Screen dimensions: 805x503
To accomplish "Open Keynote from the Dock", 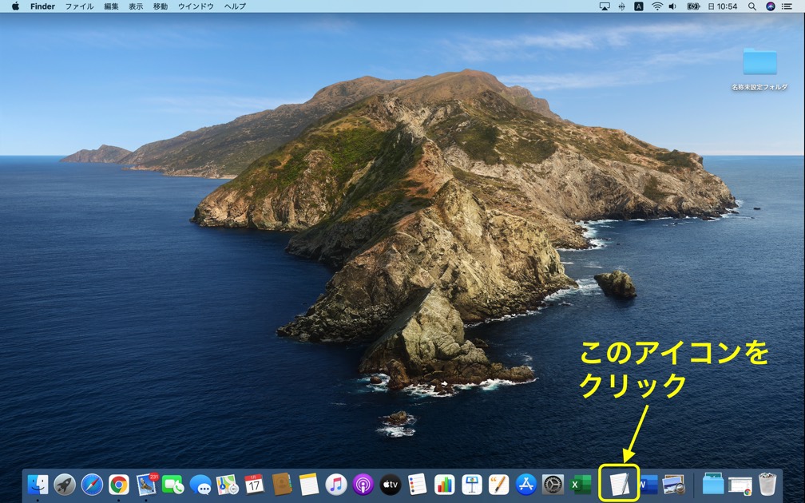I will pyautogui.click(x=471, y=484).
